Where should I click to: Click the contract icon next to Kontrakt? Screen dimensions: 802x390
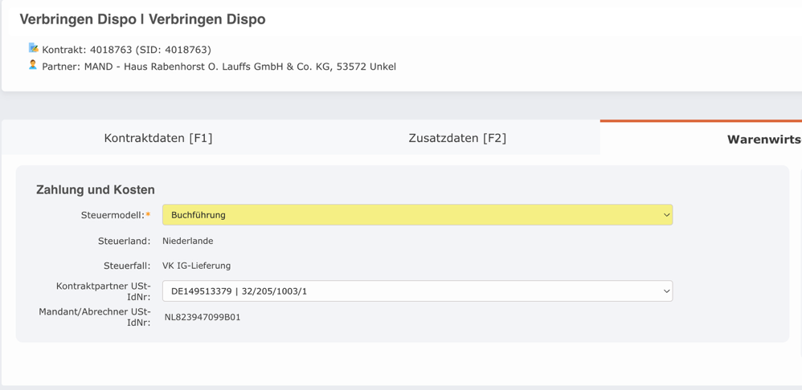click(x=33, y=49)
